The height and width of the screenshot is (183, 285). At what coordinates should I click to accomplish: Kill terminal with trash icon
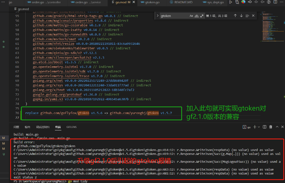pyautogui.click(x=271, y=127)
